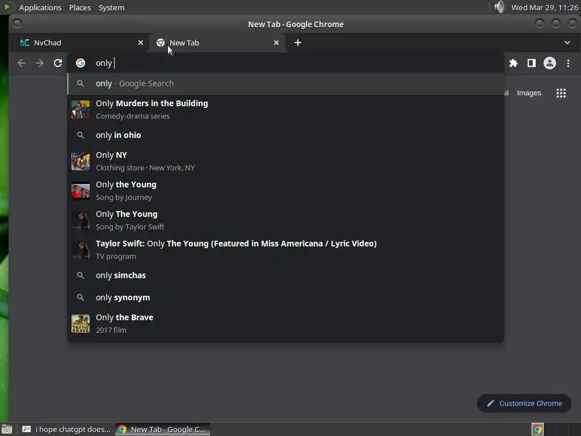Open the Places menu

[x=80, y=7]
